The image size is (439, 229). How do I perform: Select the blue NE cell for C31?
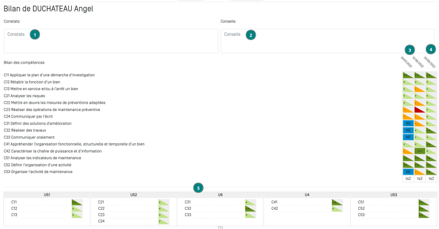pos(408,124)
